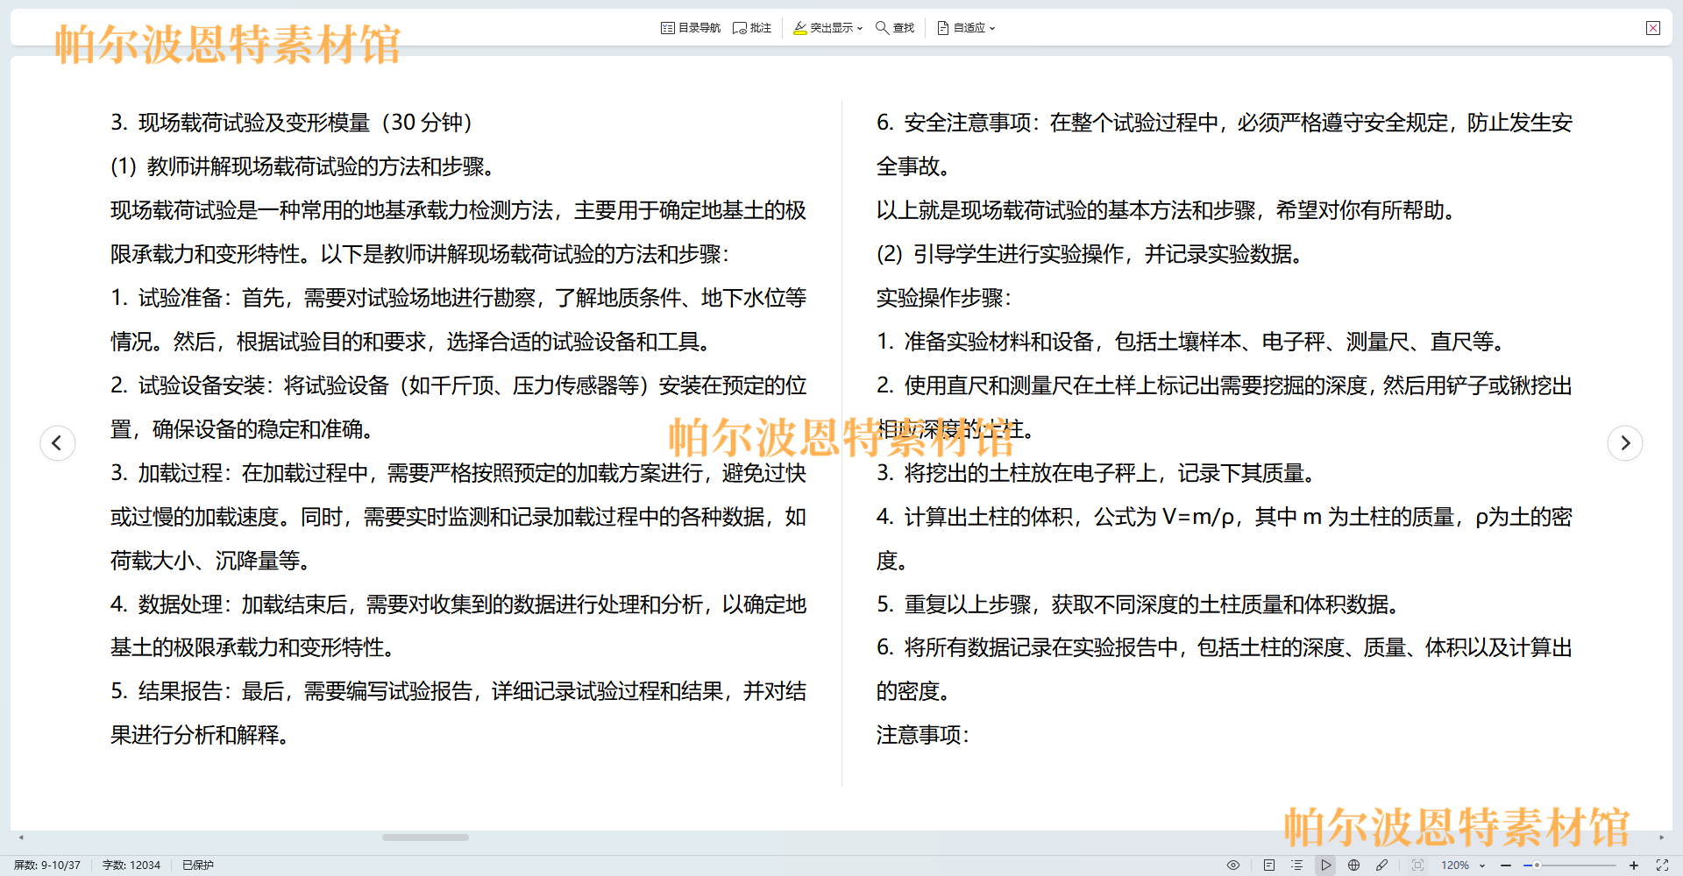Switch to web layout globe icon
1683x876 pixels.
1354,865
